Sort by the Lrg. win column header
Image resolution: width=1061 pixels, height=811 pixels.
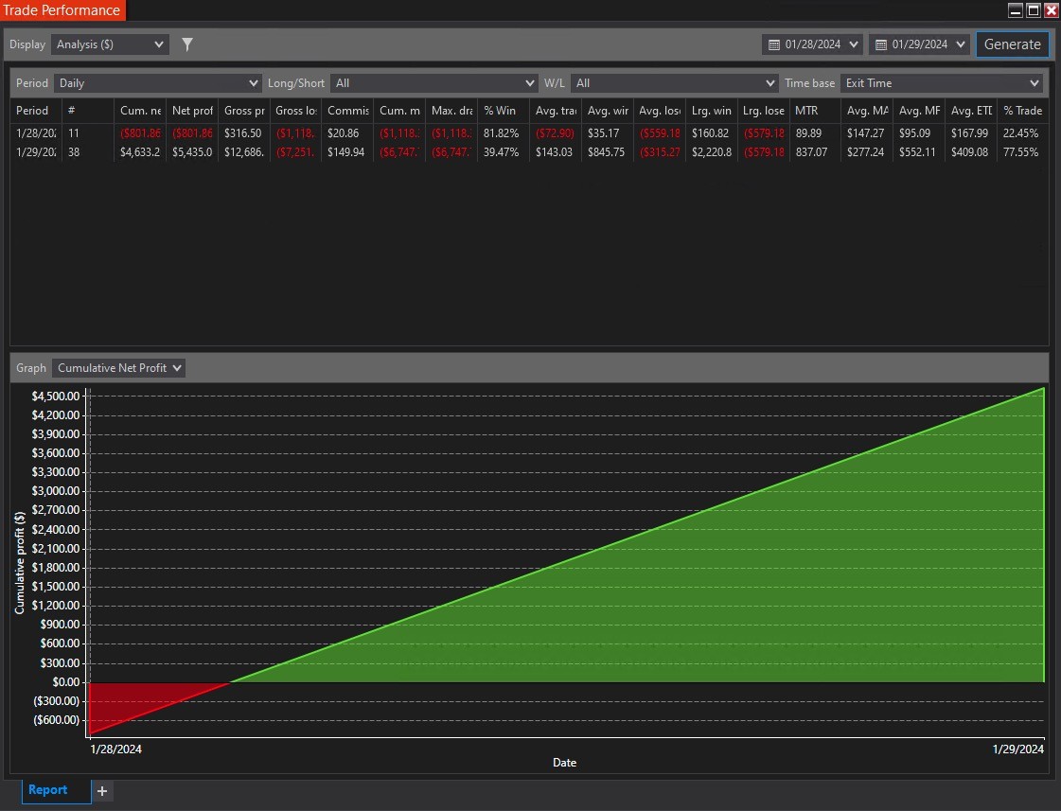point(711,111)
